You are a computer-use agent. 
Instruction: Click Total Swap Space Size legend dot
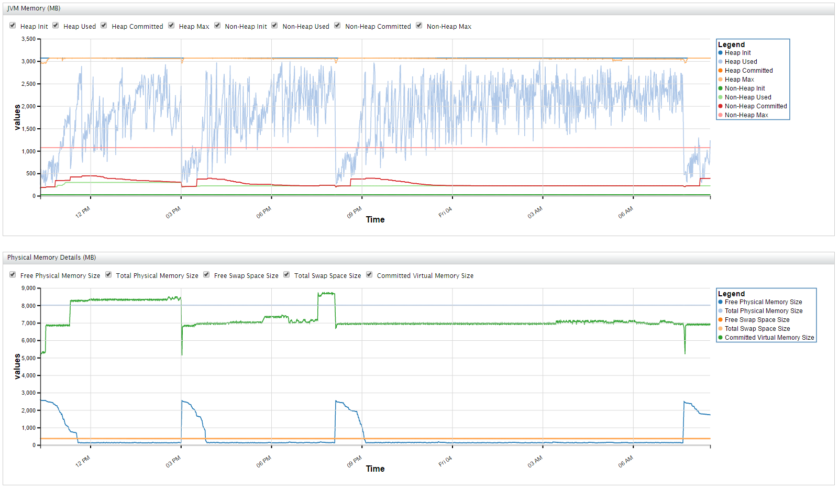(721, 329)
